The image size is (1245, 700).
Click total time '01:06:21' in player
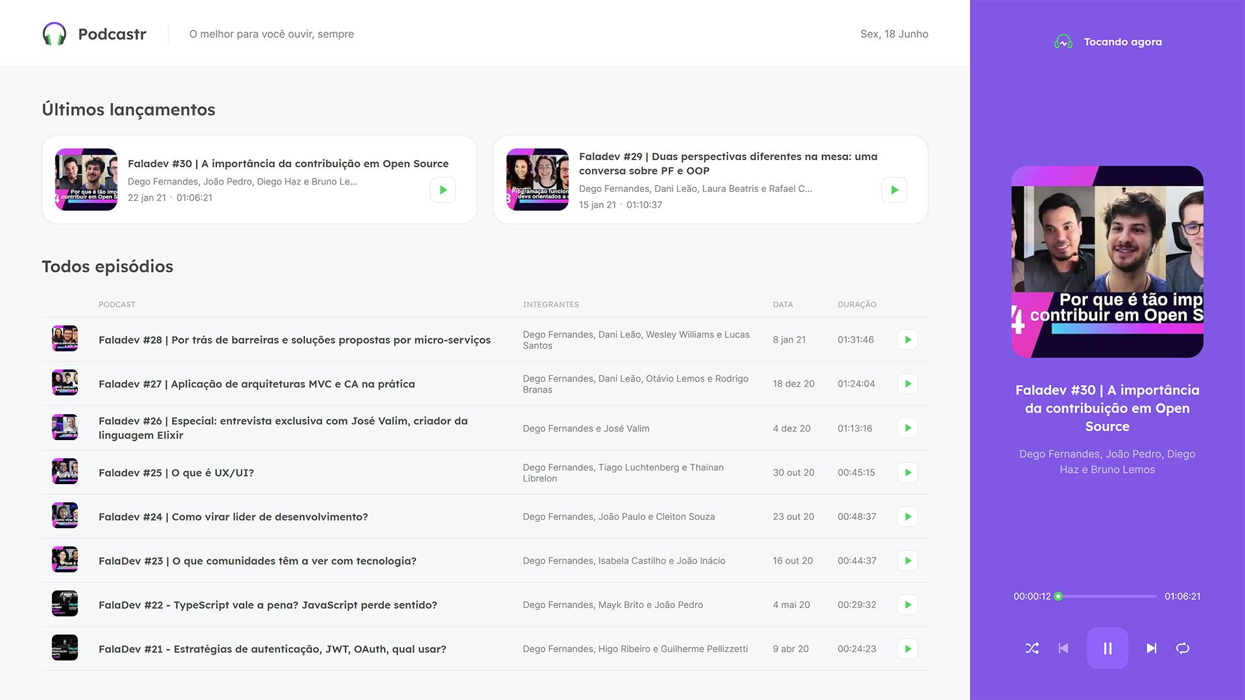click(1183, 596)
